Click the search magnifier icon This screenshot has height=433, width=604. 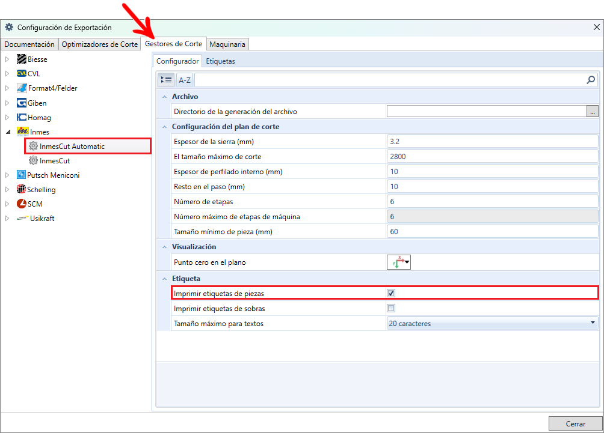[591, 80]
